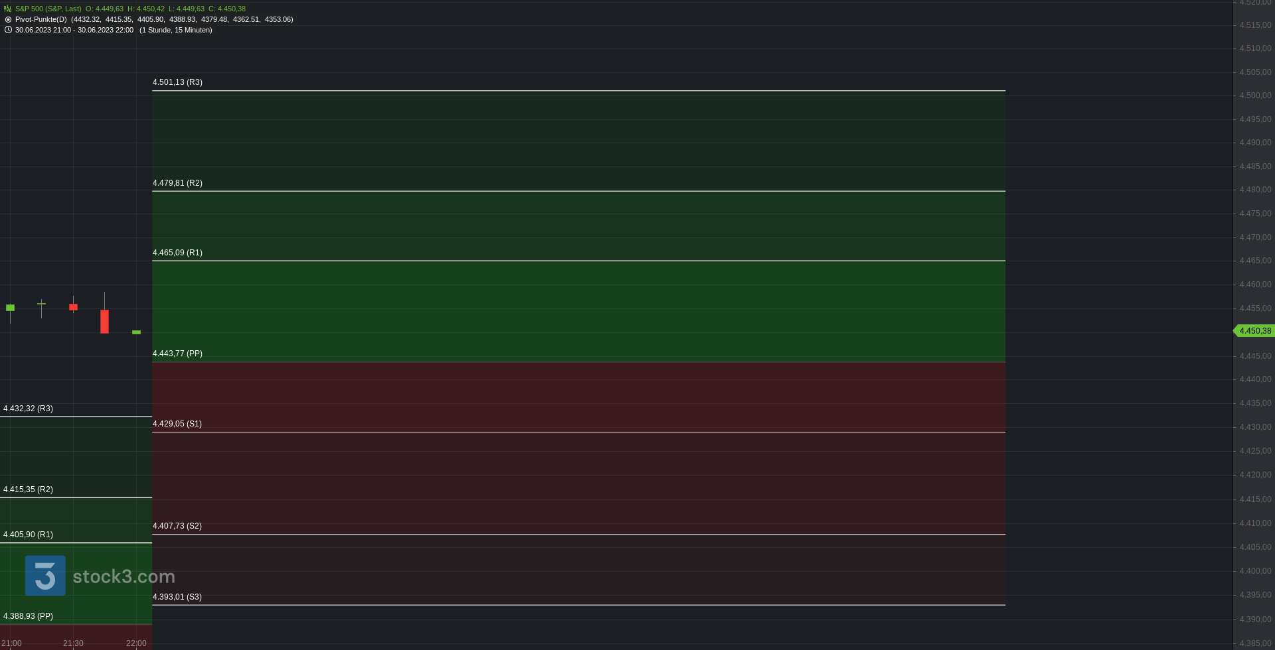
Task: Click the candlestick icon beside S&P 500
Action: 8,9
